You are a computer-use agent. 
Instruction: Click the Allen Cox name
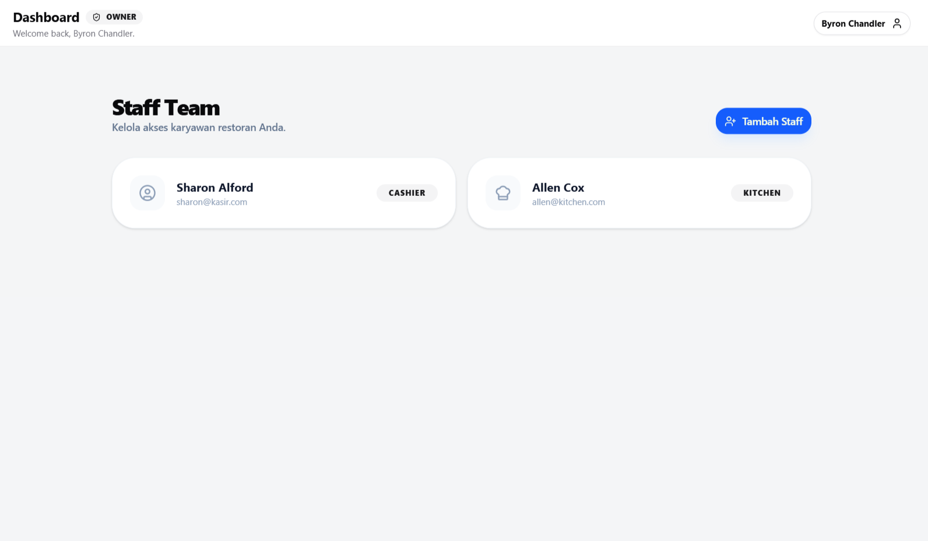pyautogui.click(x=558, y=188)
